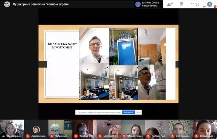The image size is (217, 139).
Task: Click the Ш avatar of Шатило Ольга
Action: pyautogui.click(x=138, y=4)
